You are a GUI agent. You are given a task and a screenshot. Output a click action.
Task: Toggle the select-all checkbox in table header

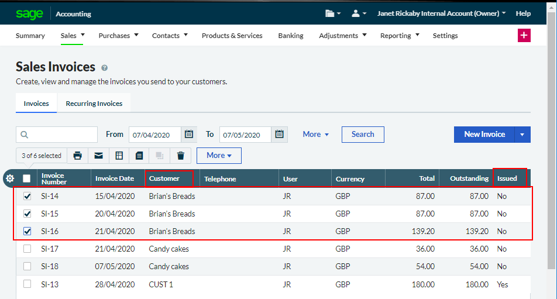(x=26, y=178)
